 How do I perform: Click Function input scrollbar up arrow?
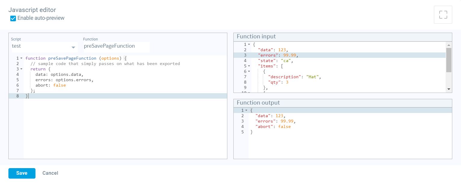coord(449,45)
